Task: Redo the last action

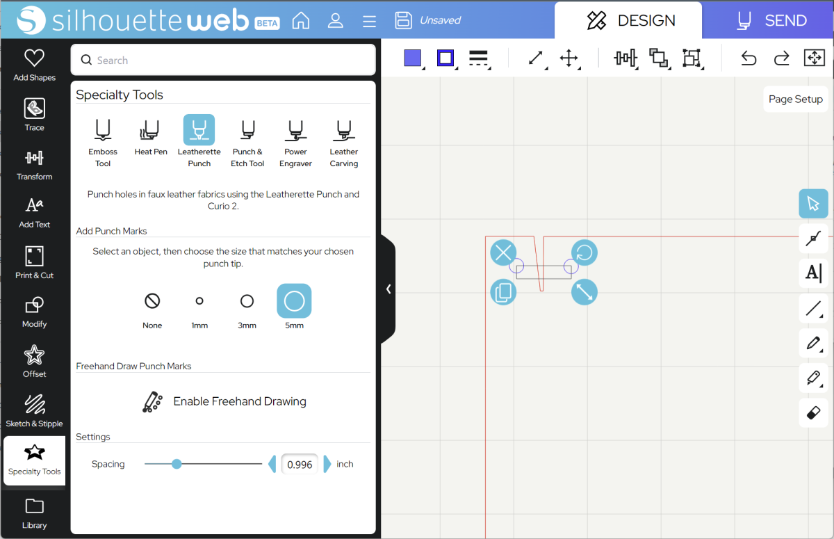Action: 782,58
